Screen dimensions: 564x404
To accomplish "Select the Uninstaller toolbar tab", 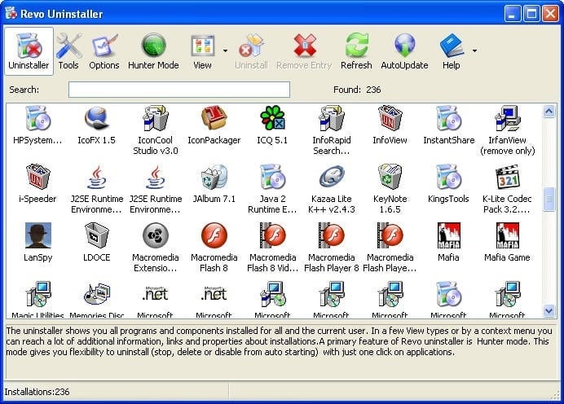I will pos(29,51).
